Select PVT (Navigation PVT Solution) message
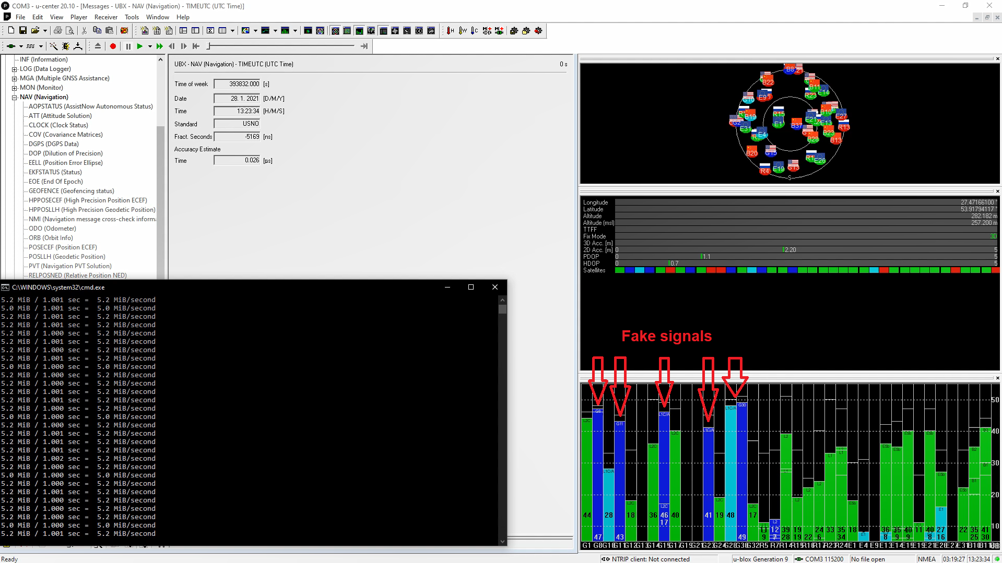Screen dimensions: 1002x563 coord(70,266)
